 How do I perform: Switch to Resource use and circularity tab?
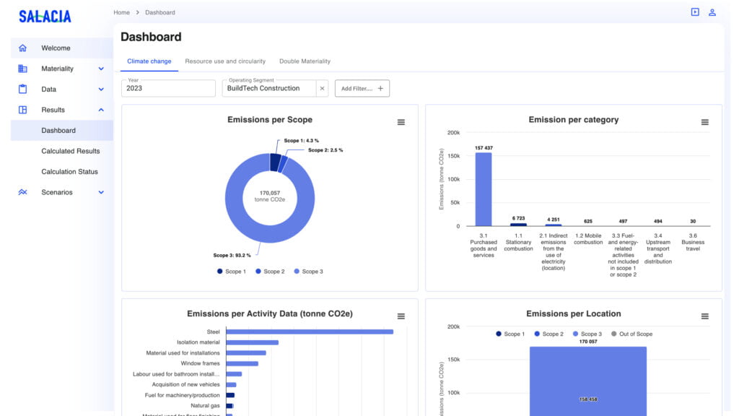[225, 61]
